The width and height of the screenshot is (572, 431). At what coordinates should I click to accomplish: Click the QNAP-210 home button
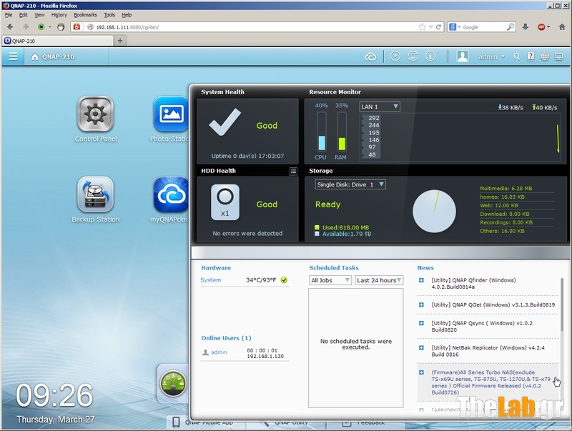click(53, 56)
